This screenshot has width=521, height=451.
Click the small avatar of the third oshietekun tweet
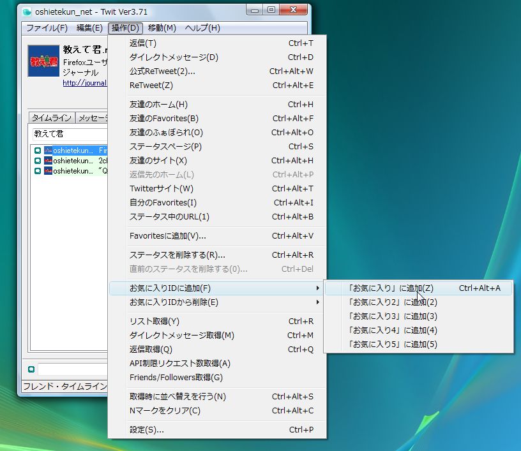point(48,171)
